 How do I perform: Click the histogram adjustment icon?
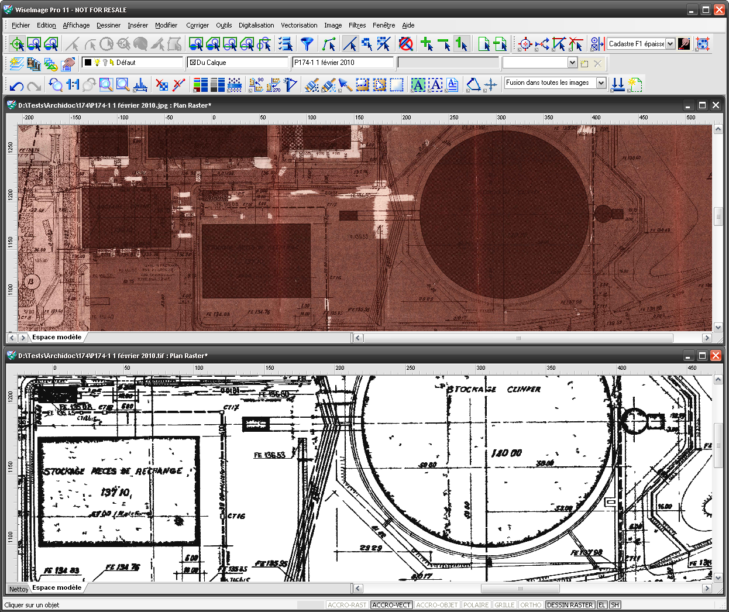(x=139, y=85)
